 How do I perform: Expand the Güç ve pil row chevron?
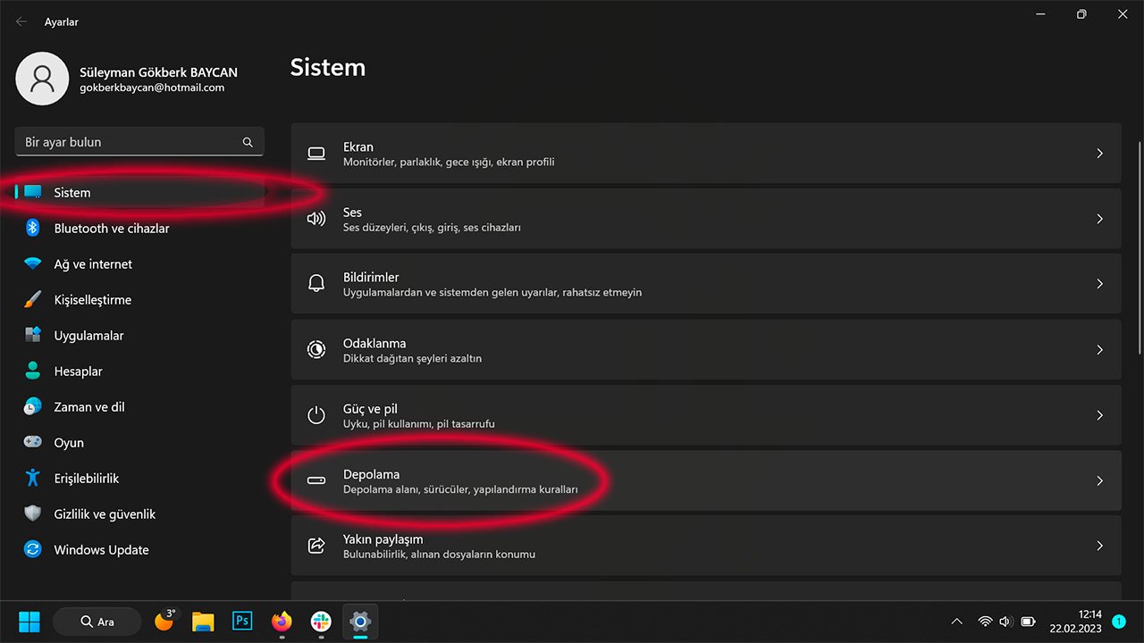coord(1100,415)
